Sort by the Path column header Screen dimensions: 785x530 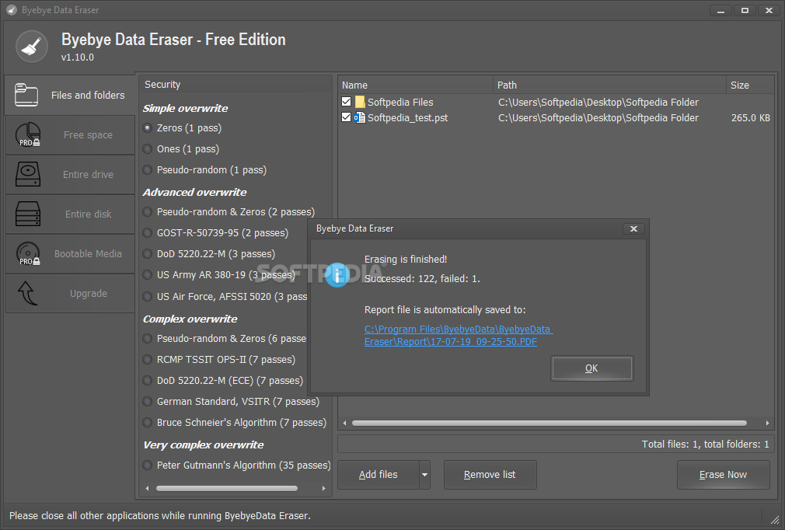pyautogui.click(x=609, y=85)
